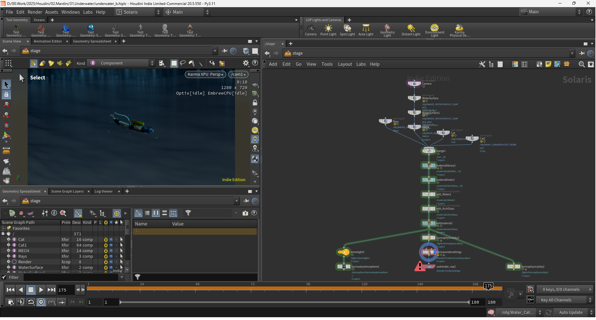Switch to the Scene Graph Layers tab
596x320 pixels.
click(67, 191)
